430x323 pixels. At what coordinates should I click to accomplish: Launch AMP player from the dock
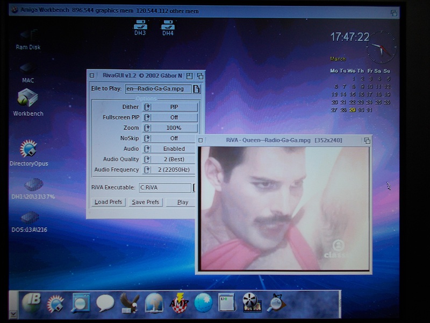(x=179, y=303)
